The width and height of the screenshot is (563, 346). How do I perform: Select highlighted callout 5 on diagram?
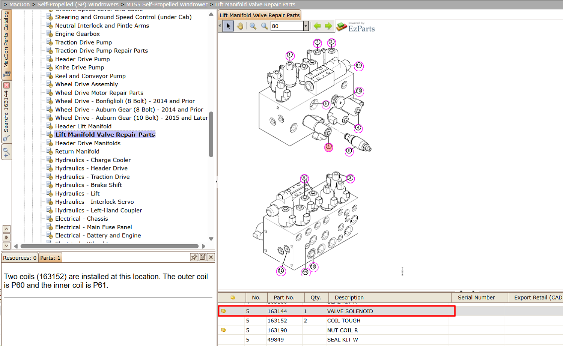click(329, 147)
